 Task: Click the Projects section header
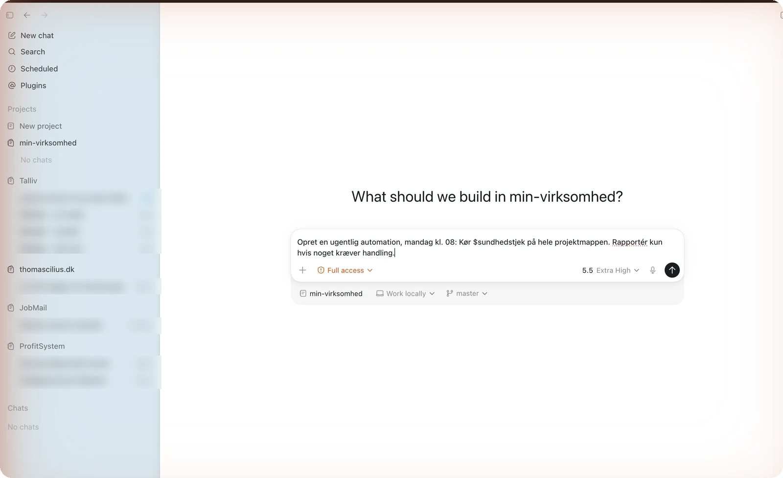coord(22,109)
